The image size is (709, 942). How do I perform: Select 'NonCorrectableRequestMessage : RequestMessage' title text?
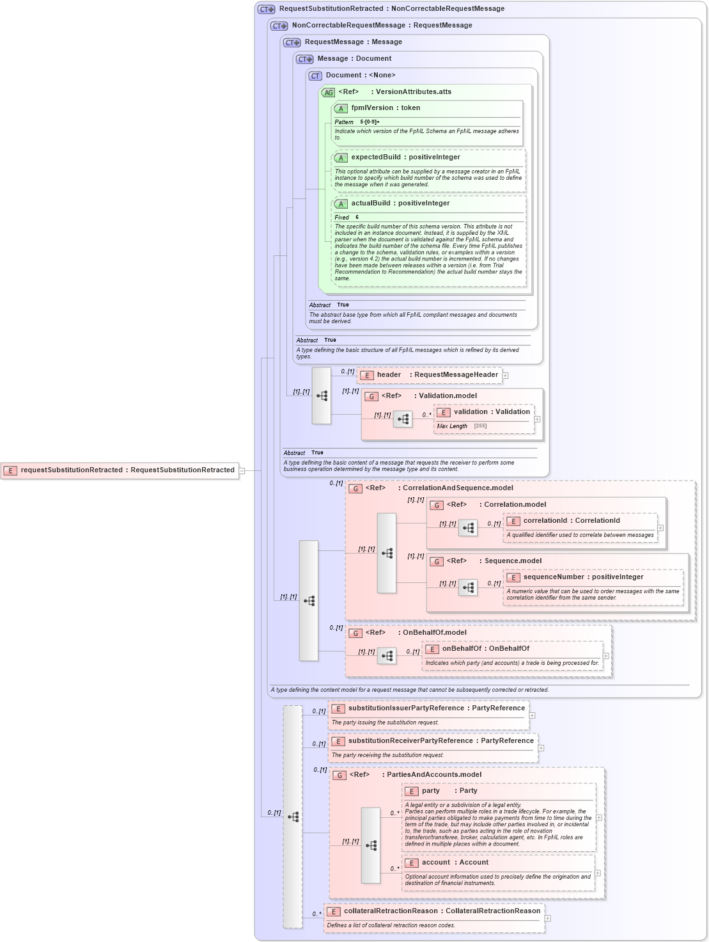click(382, 26)
